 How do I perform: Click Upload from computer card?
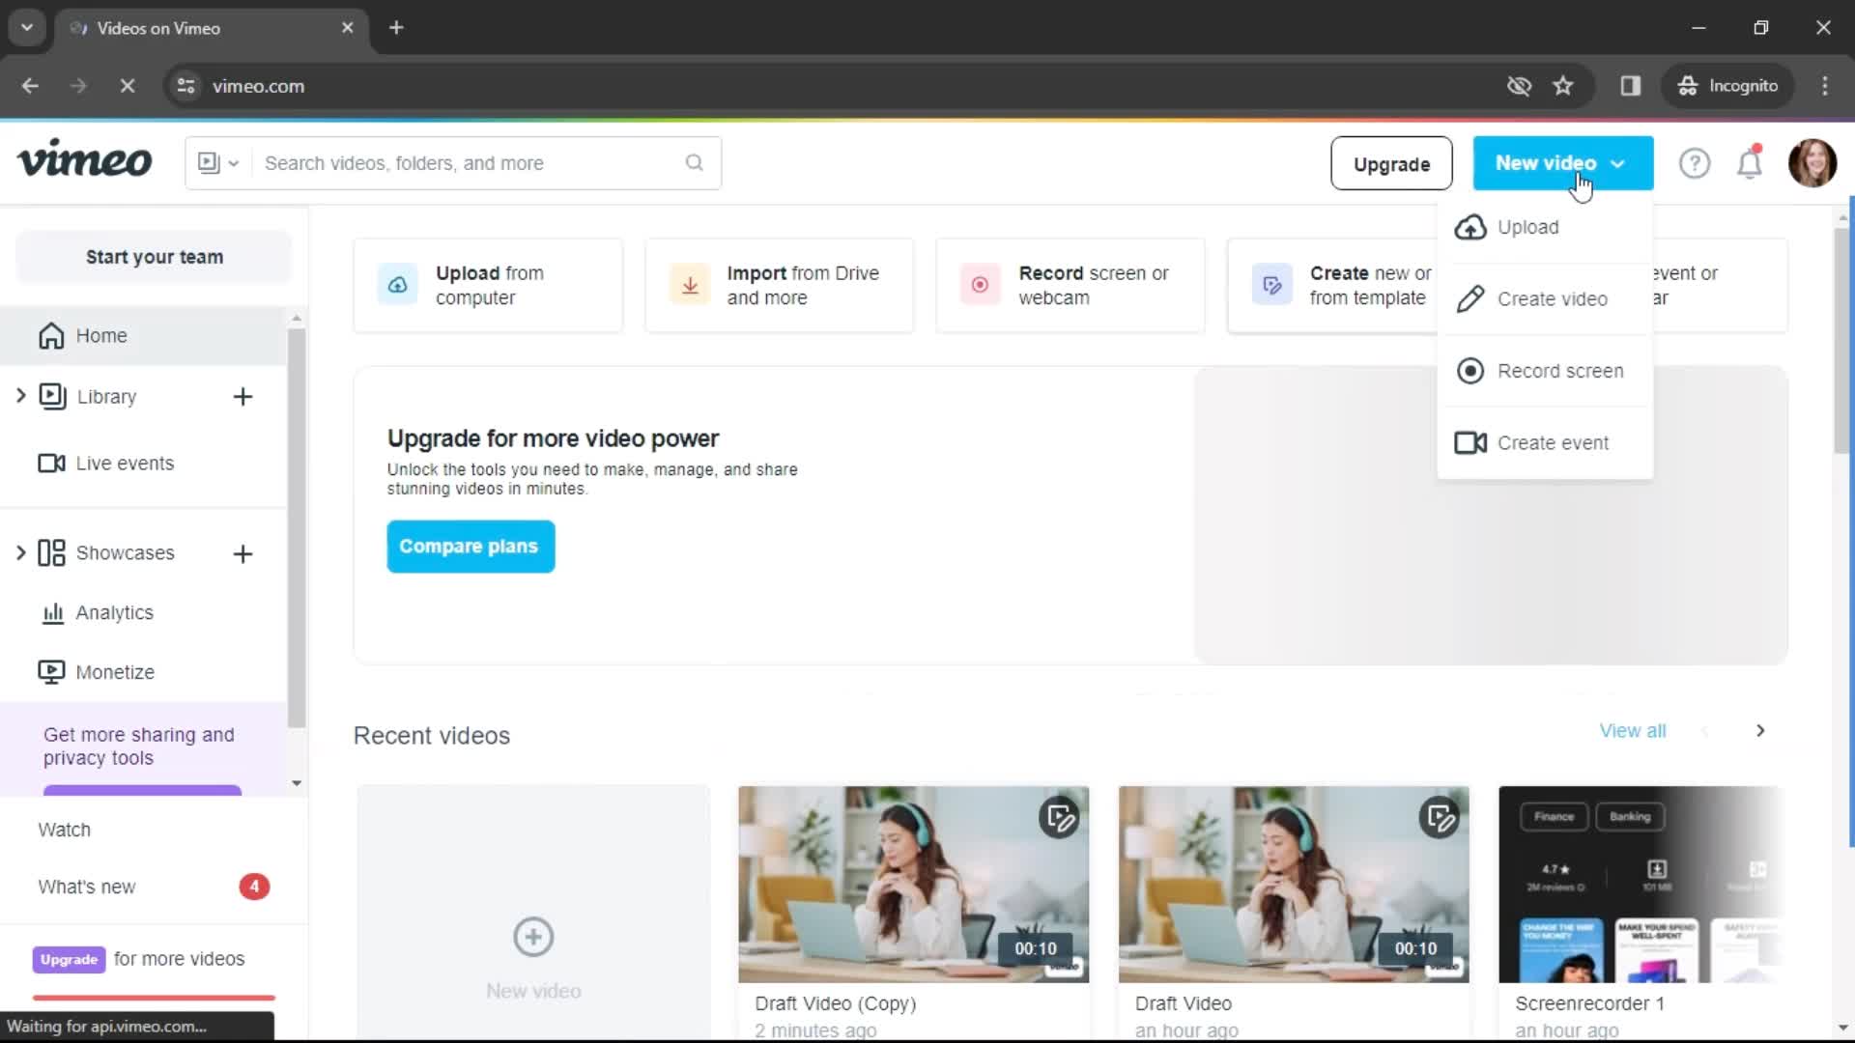488,285
